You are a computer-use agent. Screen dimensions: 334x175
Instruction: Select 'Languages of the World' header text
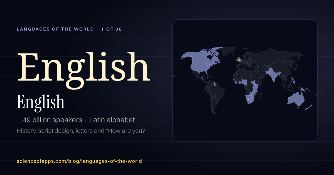point(55,29)
